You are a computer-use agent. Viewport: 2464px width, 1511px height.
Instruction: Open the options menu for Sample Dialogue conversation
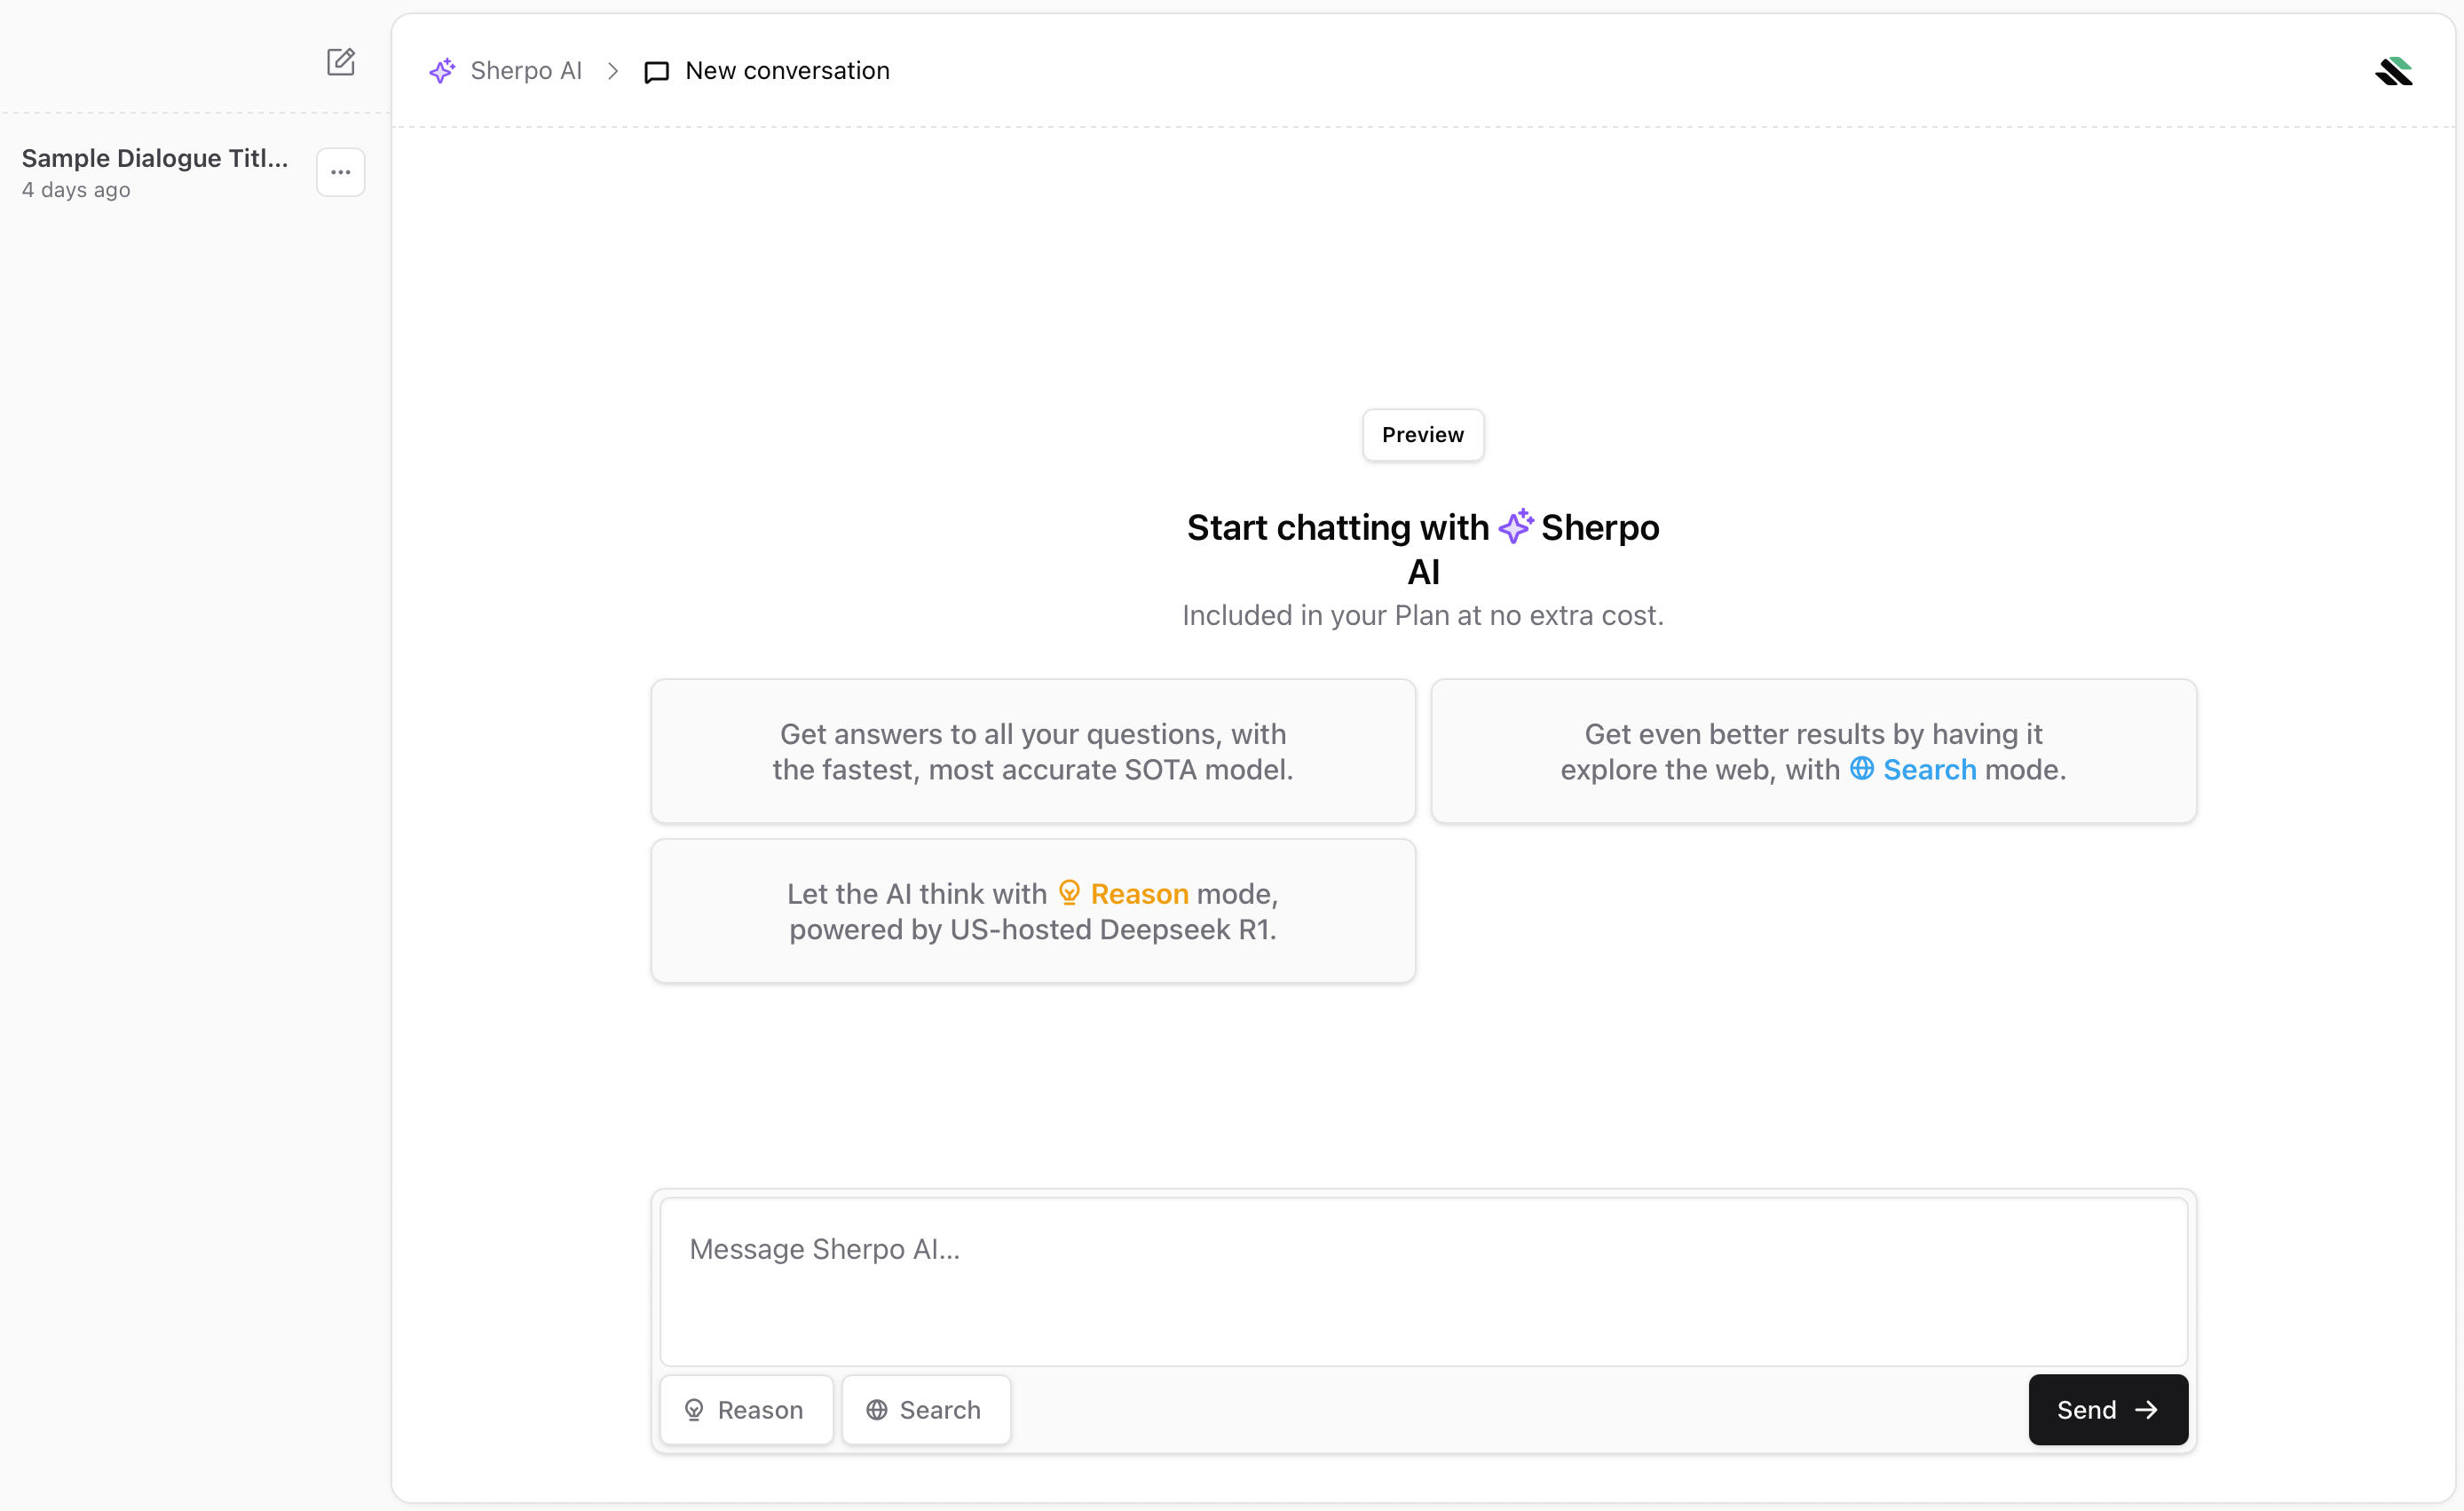339,171
